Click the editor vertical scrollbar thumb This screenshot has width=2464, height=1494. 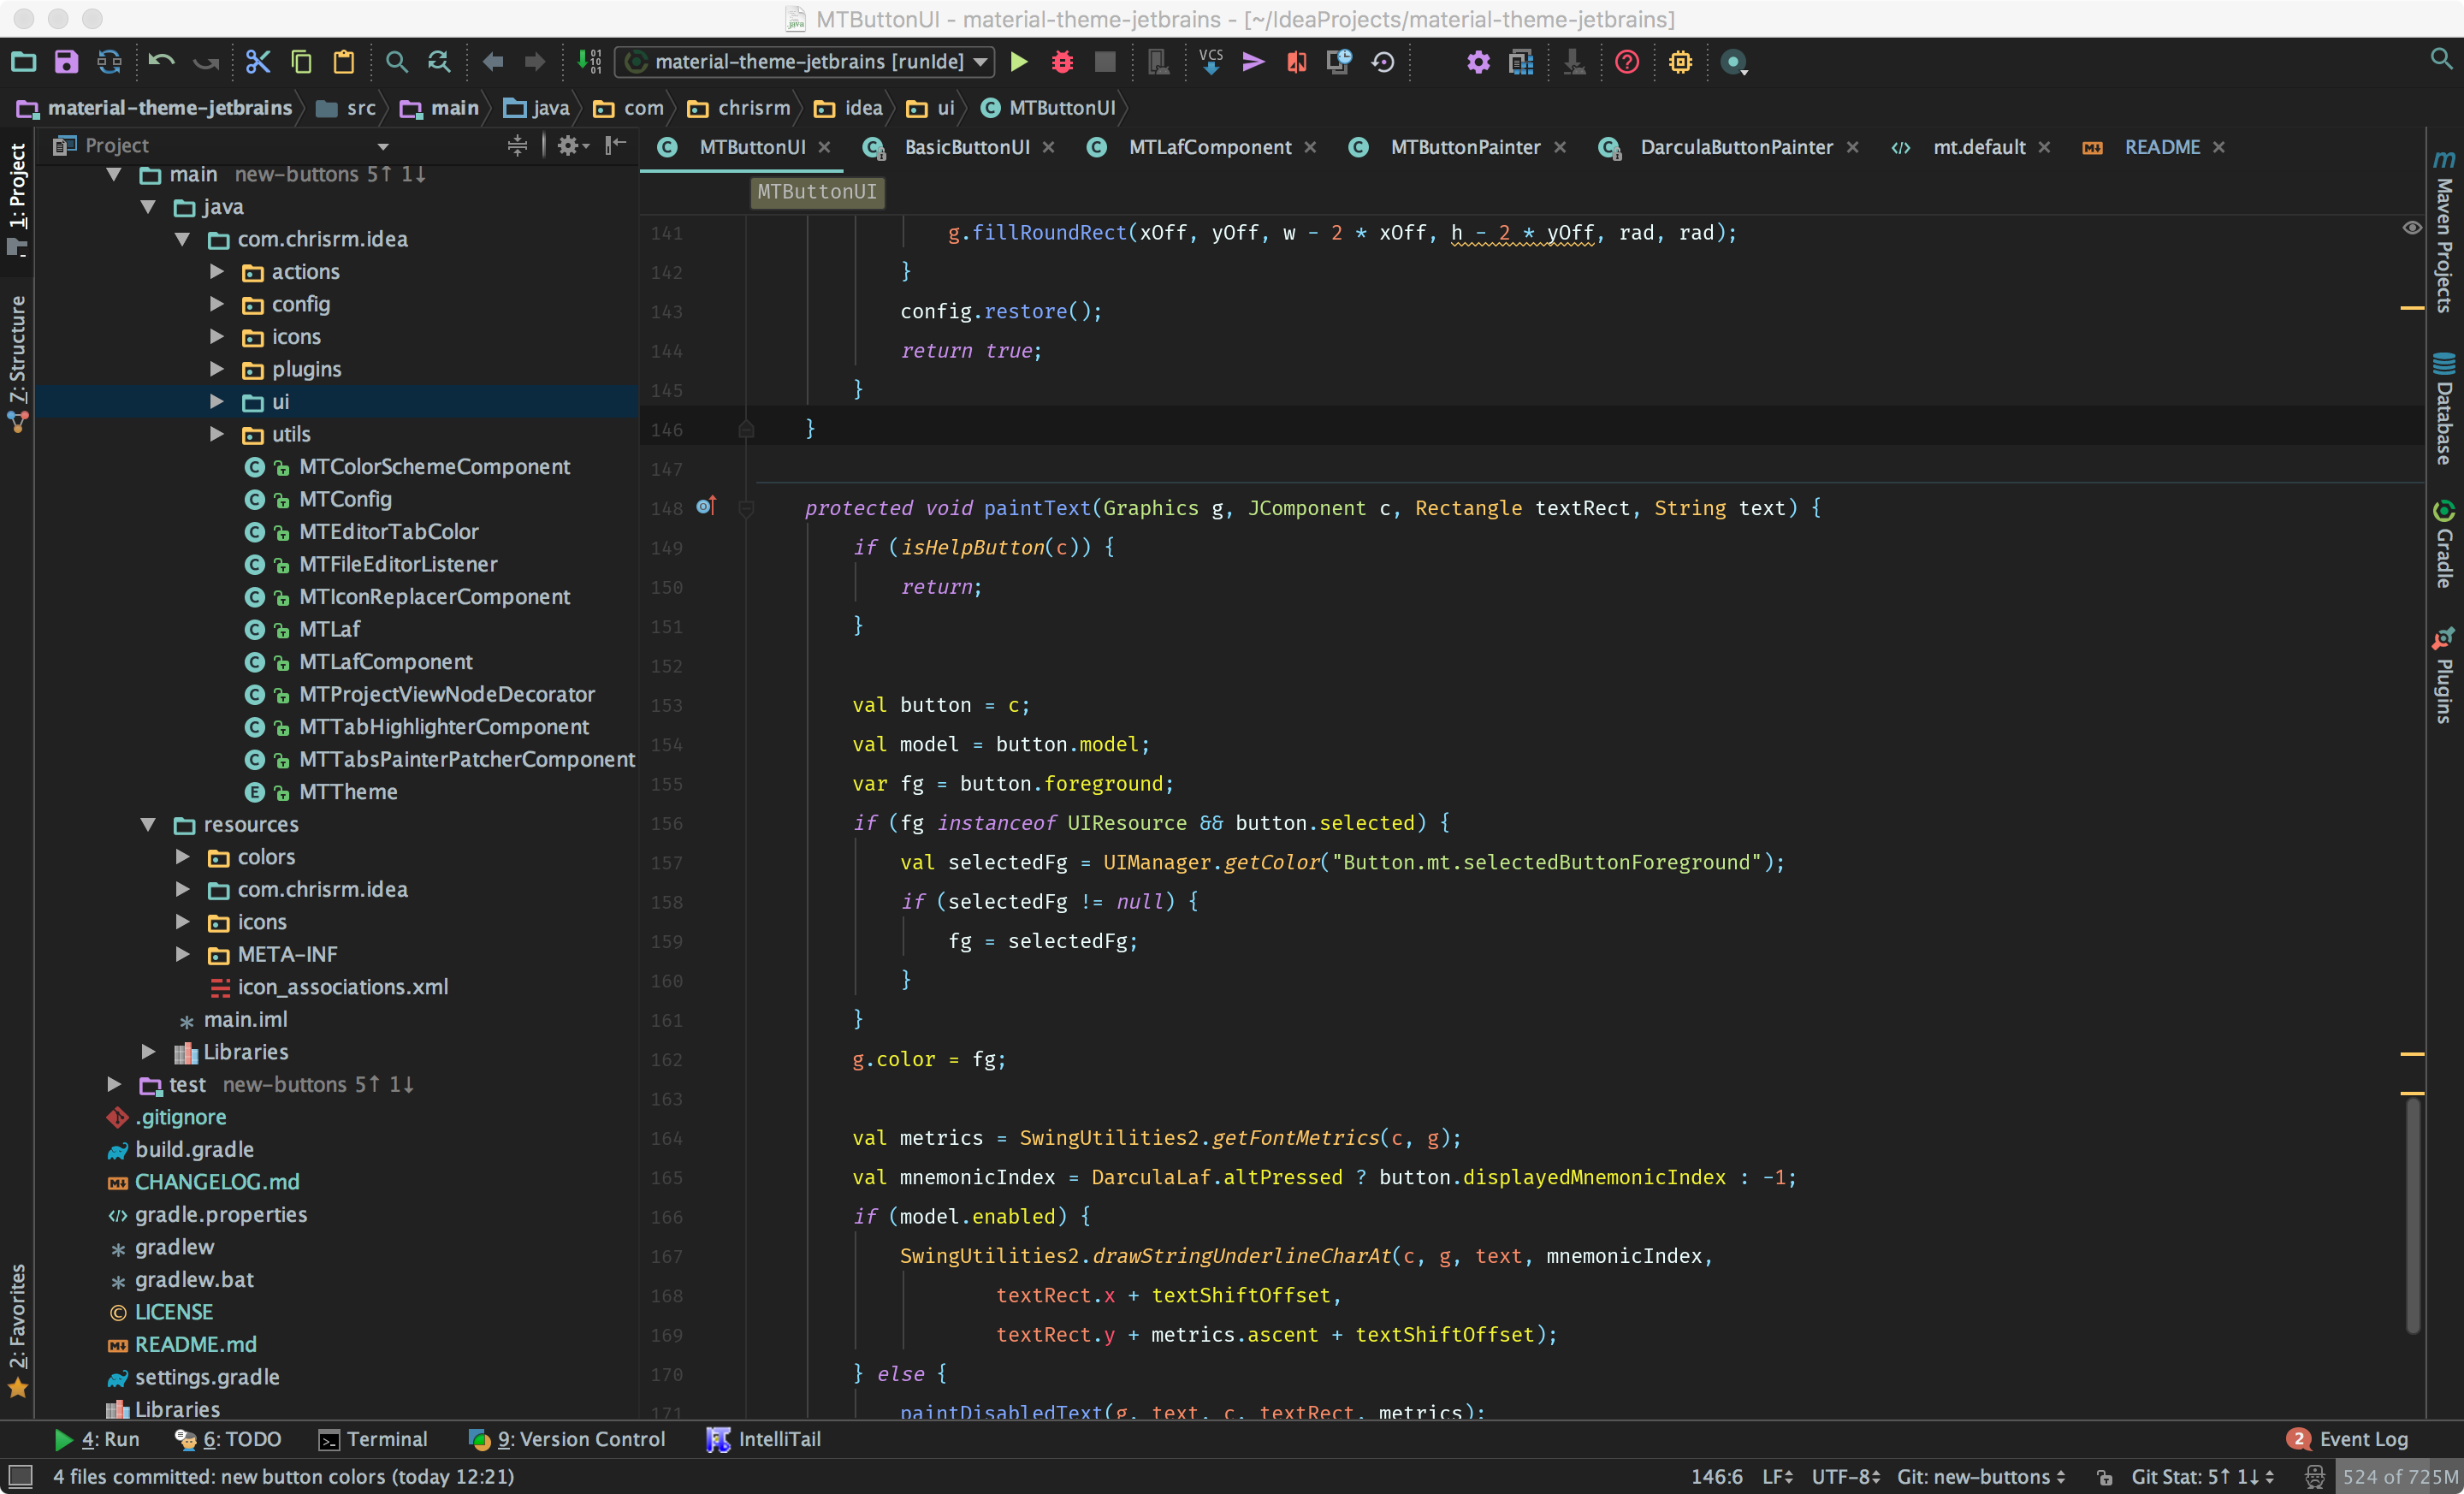pos(2413,1215)
